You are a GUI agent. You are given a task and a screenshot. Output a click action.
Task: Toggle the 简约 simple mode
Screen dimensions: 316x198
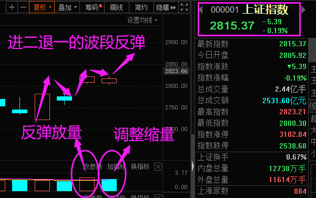(x=141, y=7)
